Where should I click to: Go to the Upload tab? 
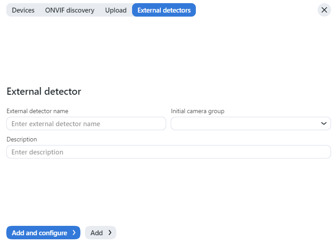[116, 10]
